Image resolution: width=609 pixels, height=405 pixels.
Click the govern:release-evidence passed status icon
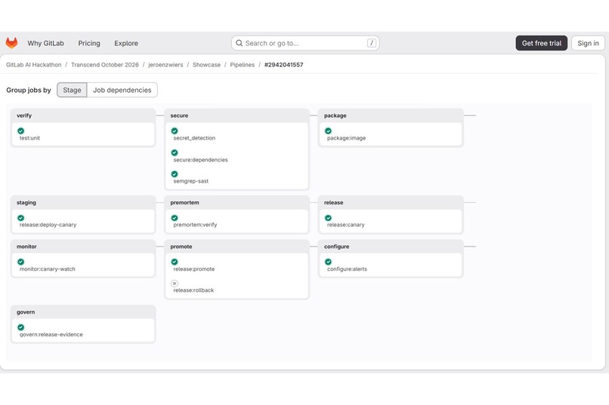(x=21, y=327)
